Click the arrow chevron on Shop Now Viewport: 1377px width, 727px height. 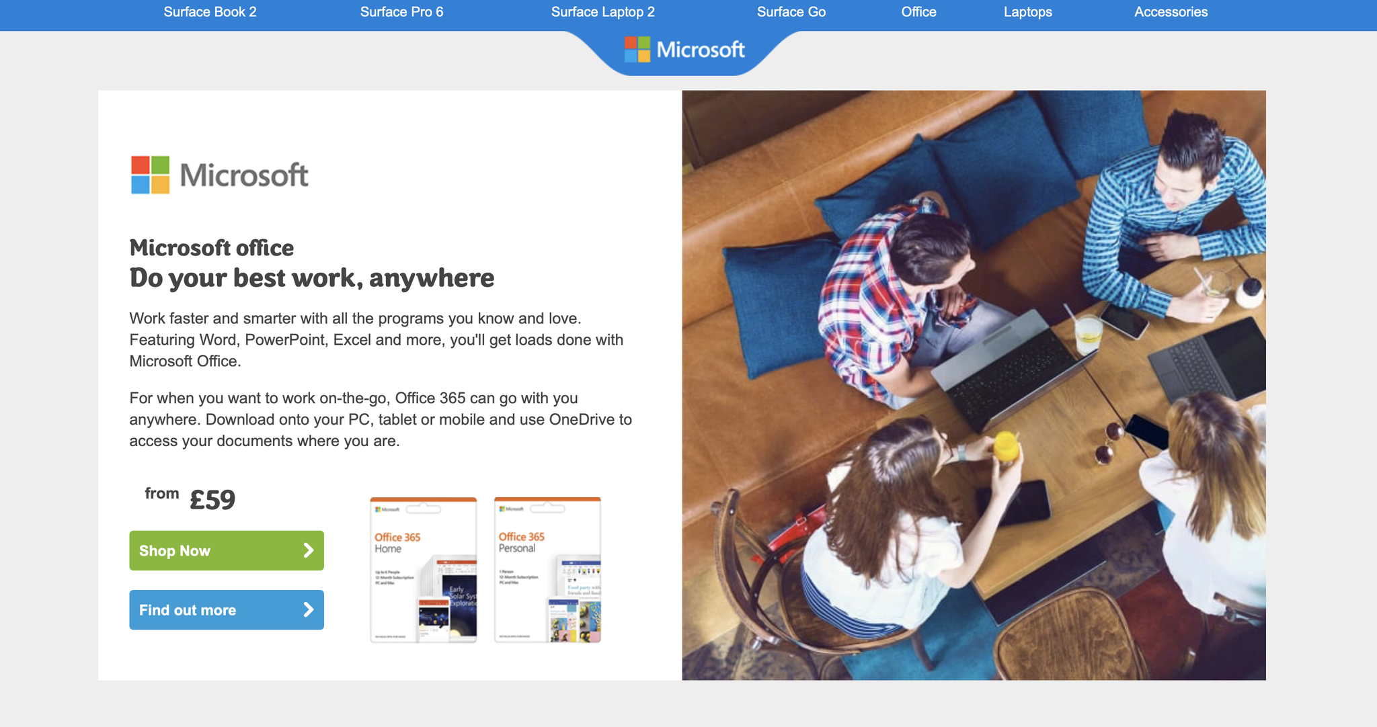309,551
